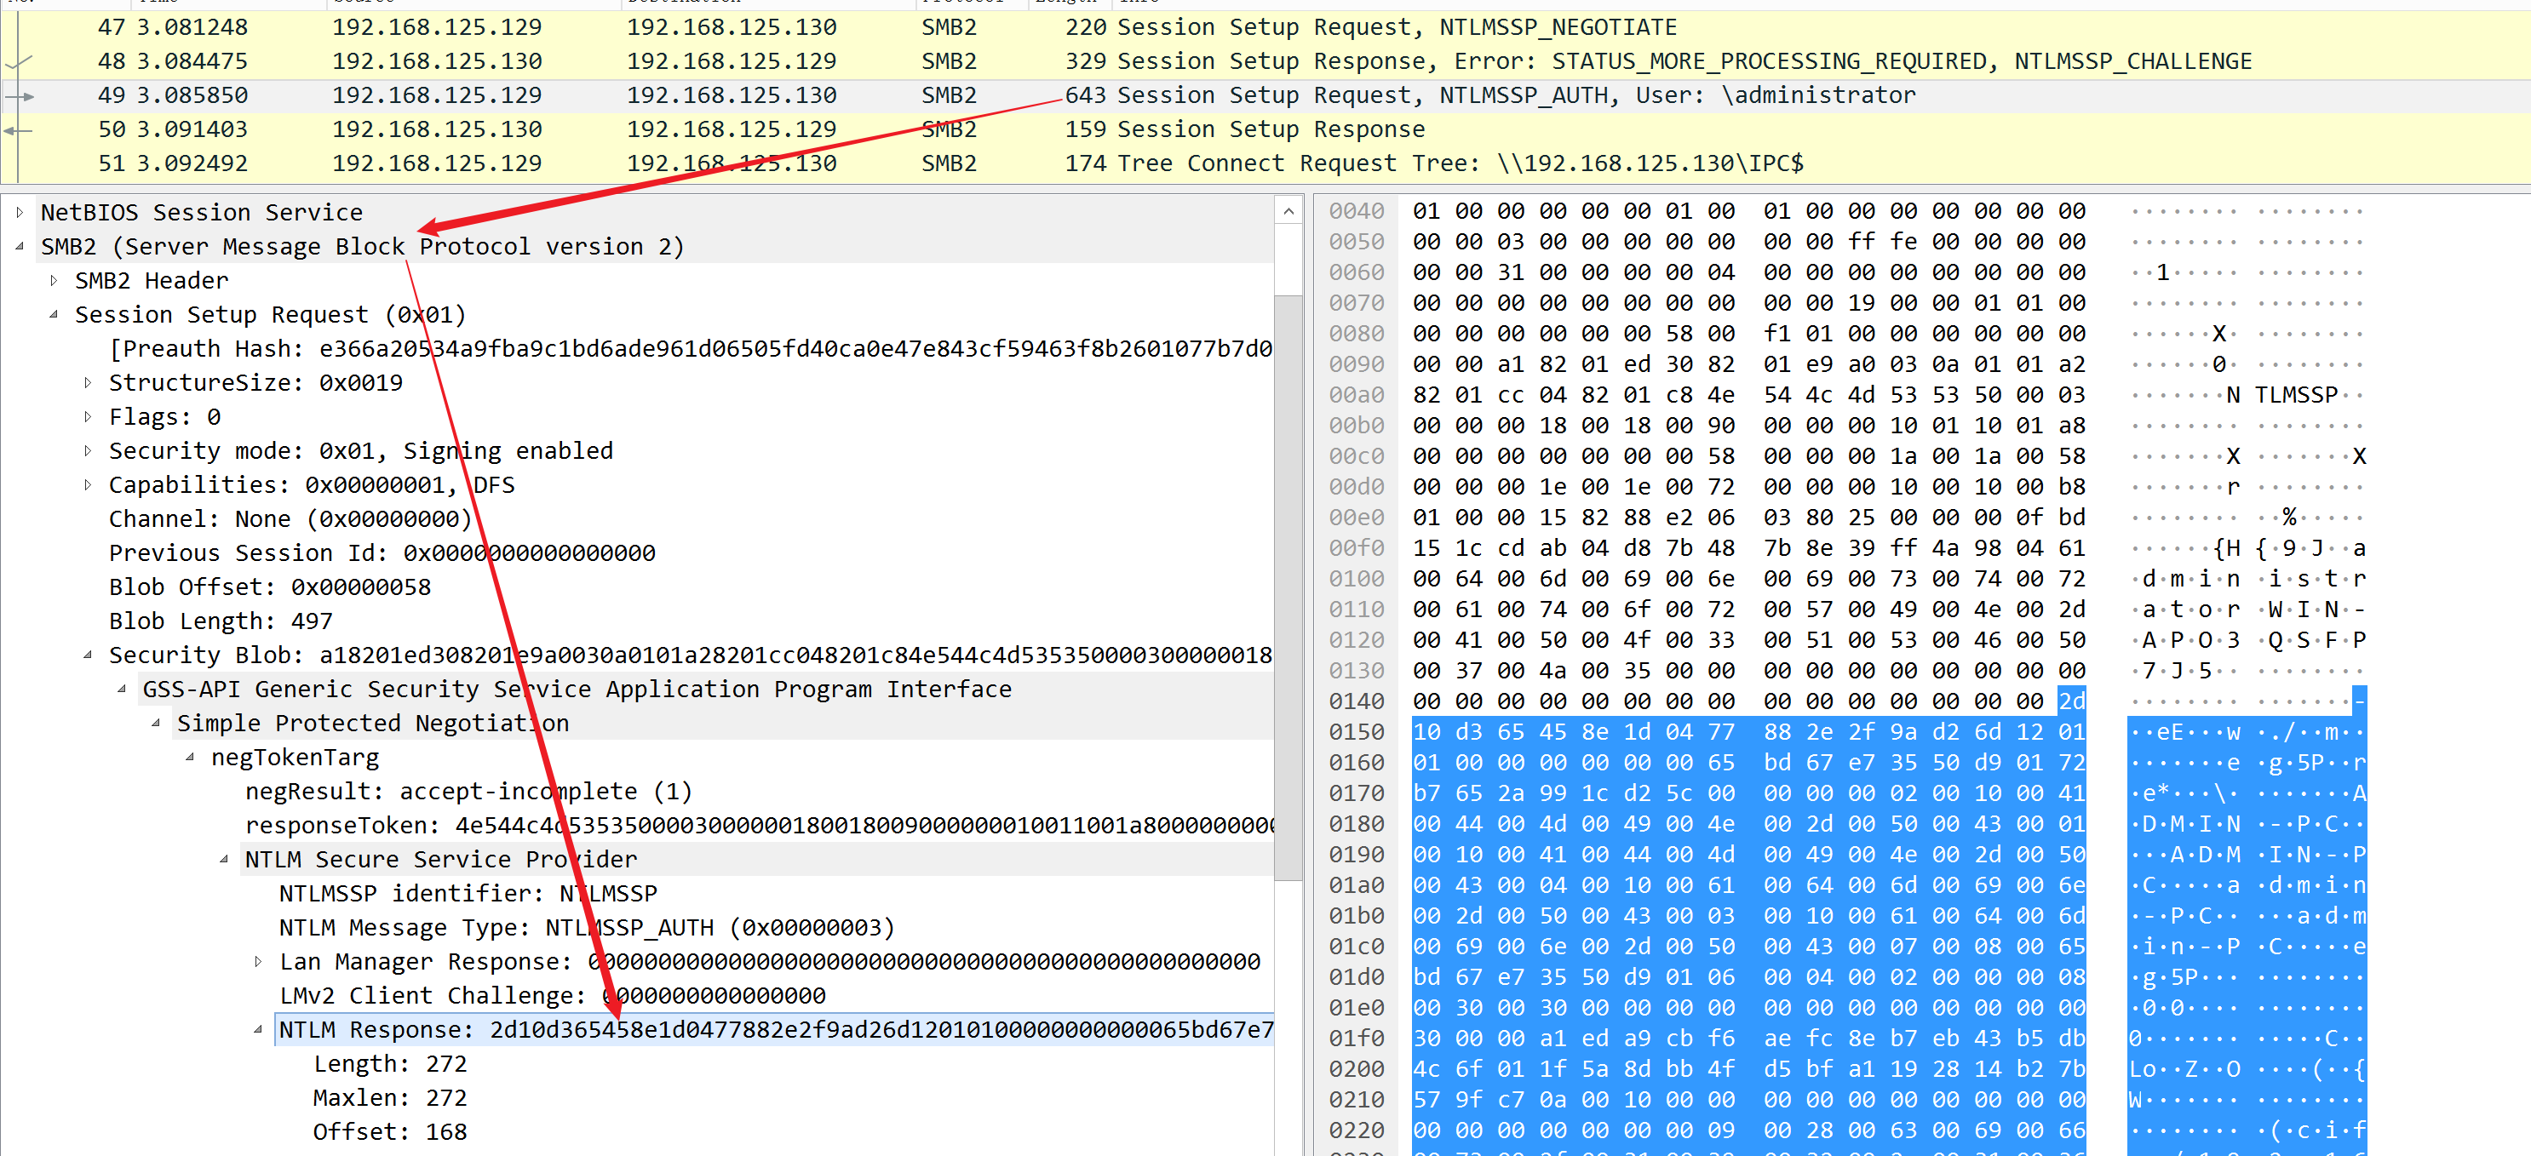
Task: Collapse the negTokenTarg node
Action: (x=191, y=758)
